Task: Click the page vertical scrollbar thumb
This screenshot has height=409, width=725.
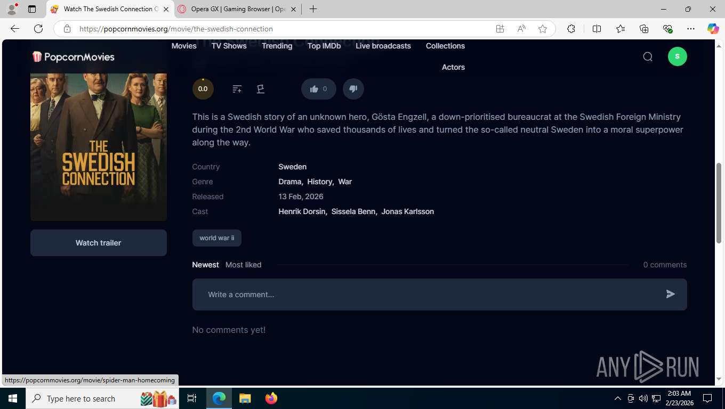Action: 719,202
